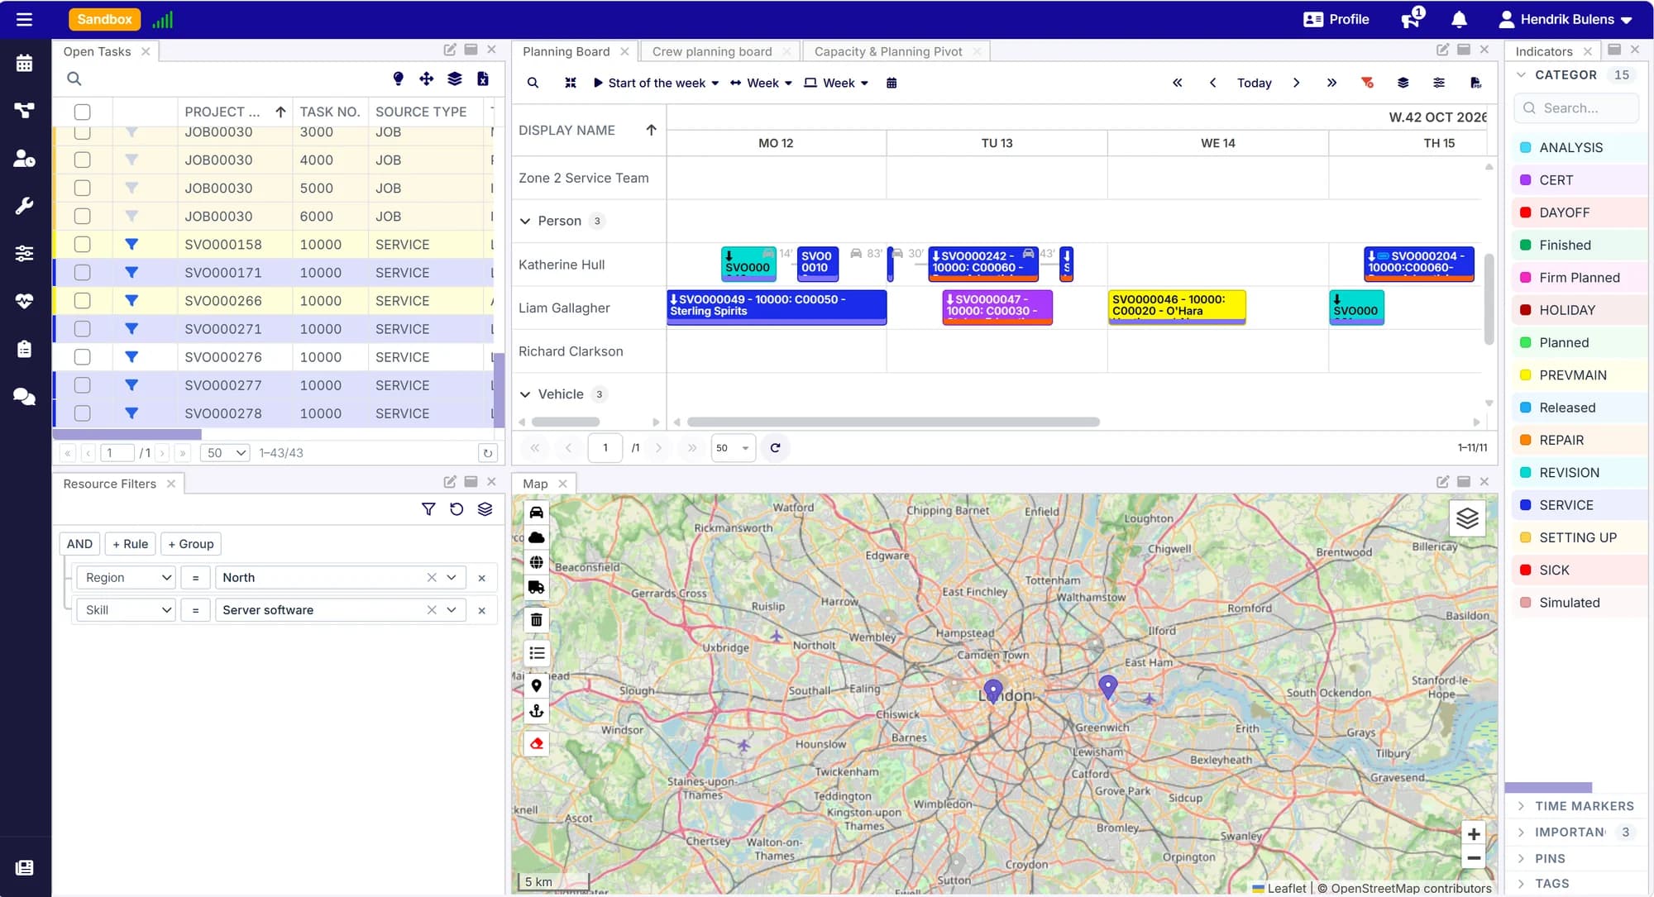The width and height of the screenshot is (1654, 897).
Task: Switch to Capacity & Planning Pivot tab
Action: (888, 51)
